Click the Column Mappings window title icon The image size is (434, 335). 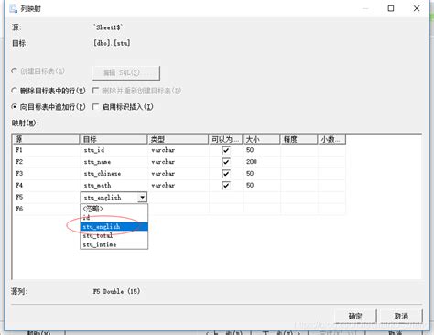click(13, 8)
